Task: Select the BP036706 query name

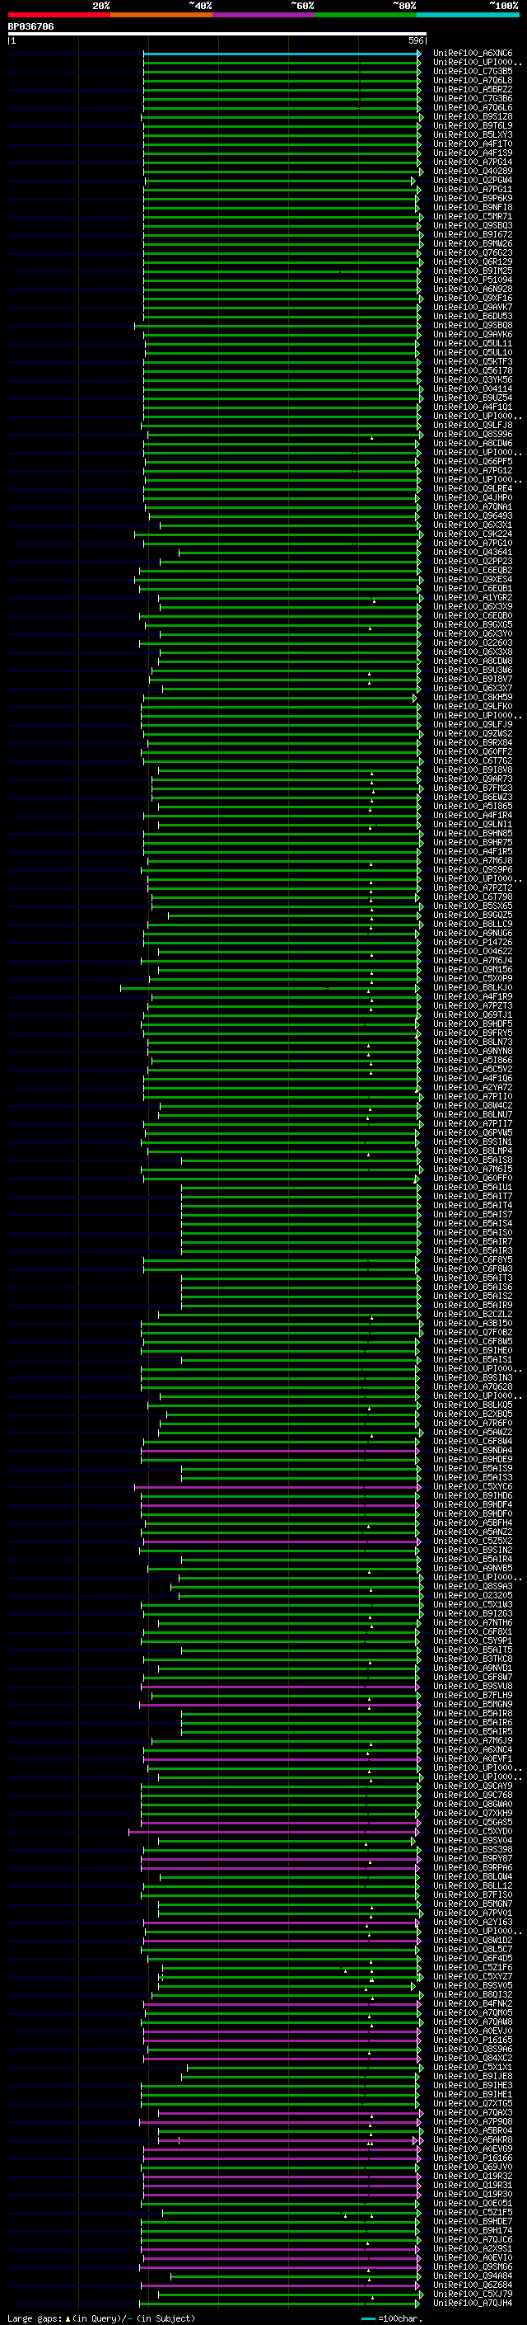Action: (x=30, y=27)
